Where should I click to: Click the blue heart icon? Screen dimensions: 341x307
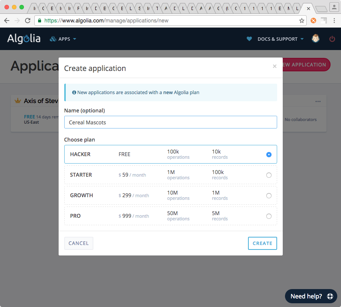pyautogui.click(x=249, y=39)
